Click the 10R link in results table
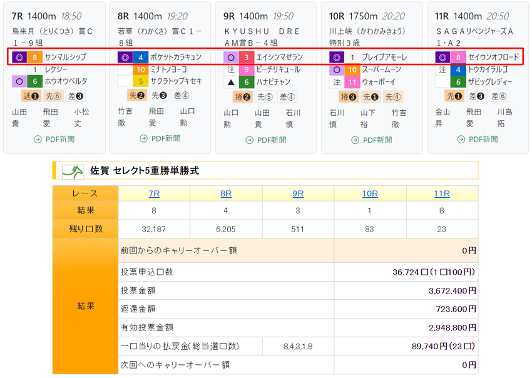This screenshot has height=378, width=532. coord(370,193)
